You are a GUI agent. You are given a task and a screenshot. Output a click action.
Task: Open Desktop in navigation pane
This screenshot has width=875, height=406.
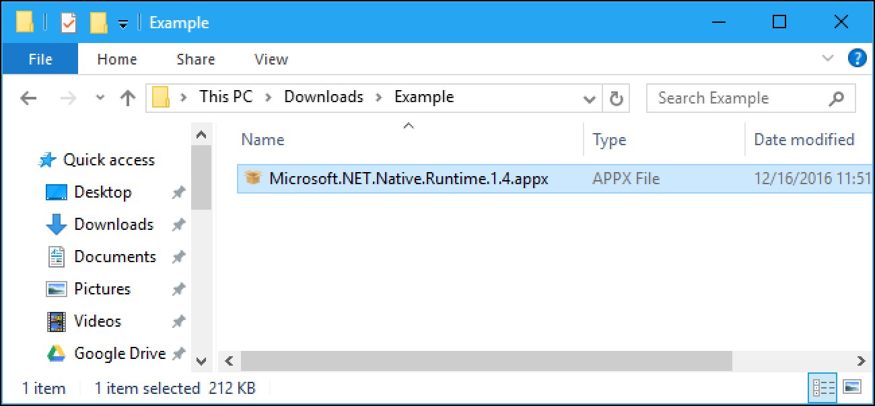tap(103, 192)
